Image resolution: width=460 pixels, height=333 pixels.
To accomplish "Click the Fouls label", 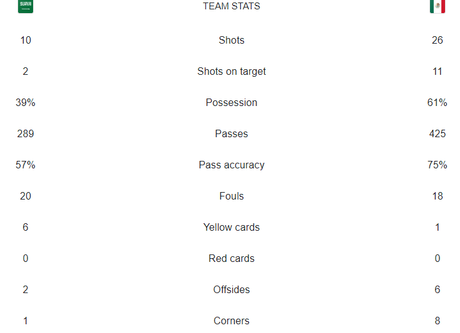I will (x=232, y=196).
